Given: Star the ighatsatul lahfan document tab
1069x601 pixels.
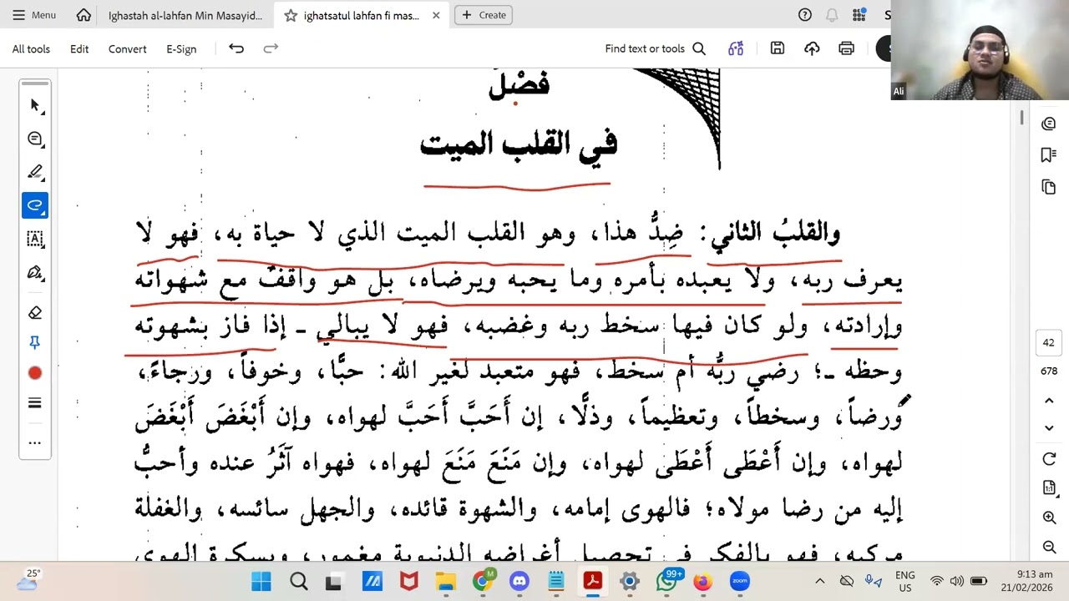Looking at the screenshot, I should pyautogui.click(x=291, y=15).
